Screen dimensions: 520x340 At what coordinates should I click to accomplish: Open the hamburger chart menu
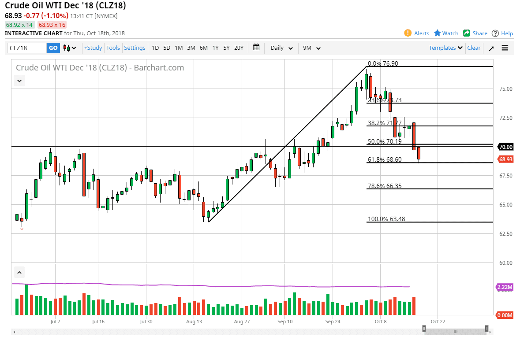(x=505, y=48)
